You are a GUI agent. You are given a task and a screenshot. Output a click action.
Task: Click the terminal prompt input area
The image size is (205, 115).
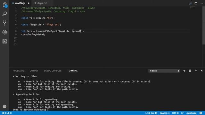click(x=48, y=110)
